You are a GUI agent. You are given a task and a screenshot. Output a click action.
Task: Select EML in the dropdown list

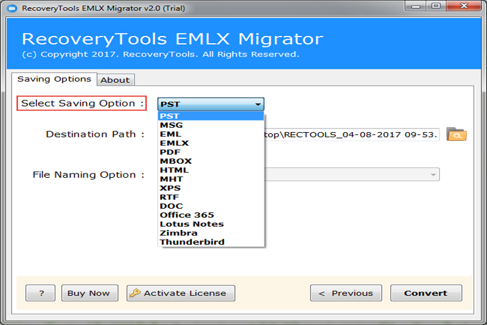click(211, 134)
